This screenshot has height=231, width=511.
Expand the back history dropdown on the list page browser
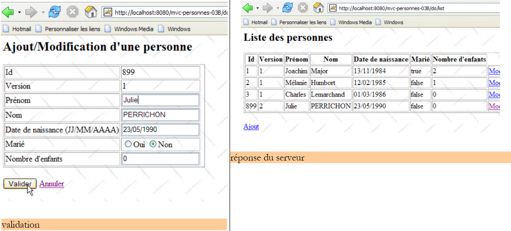pos(258,8)
